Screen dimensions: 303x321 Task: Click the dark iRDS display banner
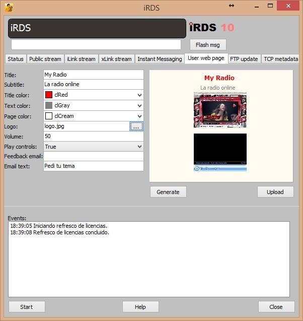(97, 28)
